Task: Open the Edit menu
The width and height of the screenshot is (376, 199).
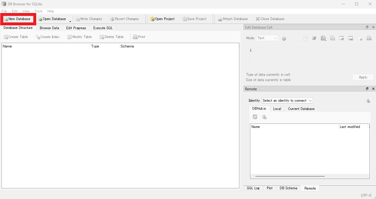Action: (x=15, y=11)
